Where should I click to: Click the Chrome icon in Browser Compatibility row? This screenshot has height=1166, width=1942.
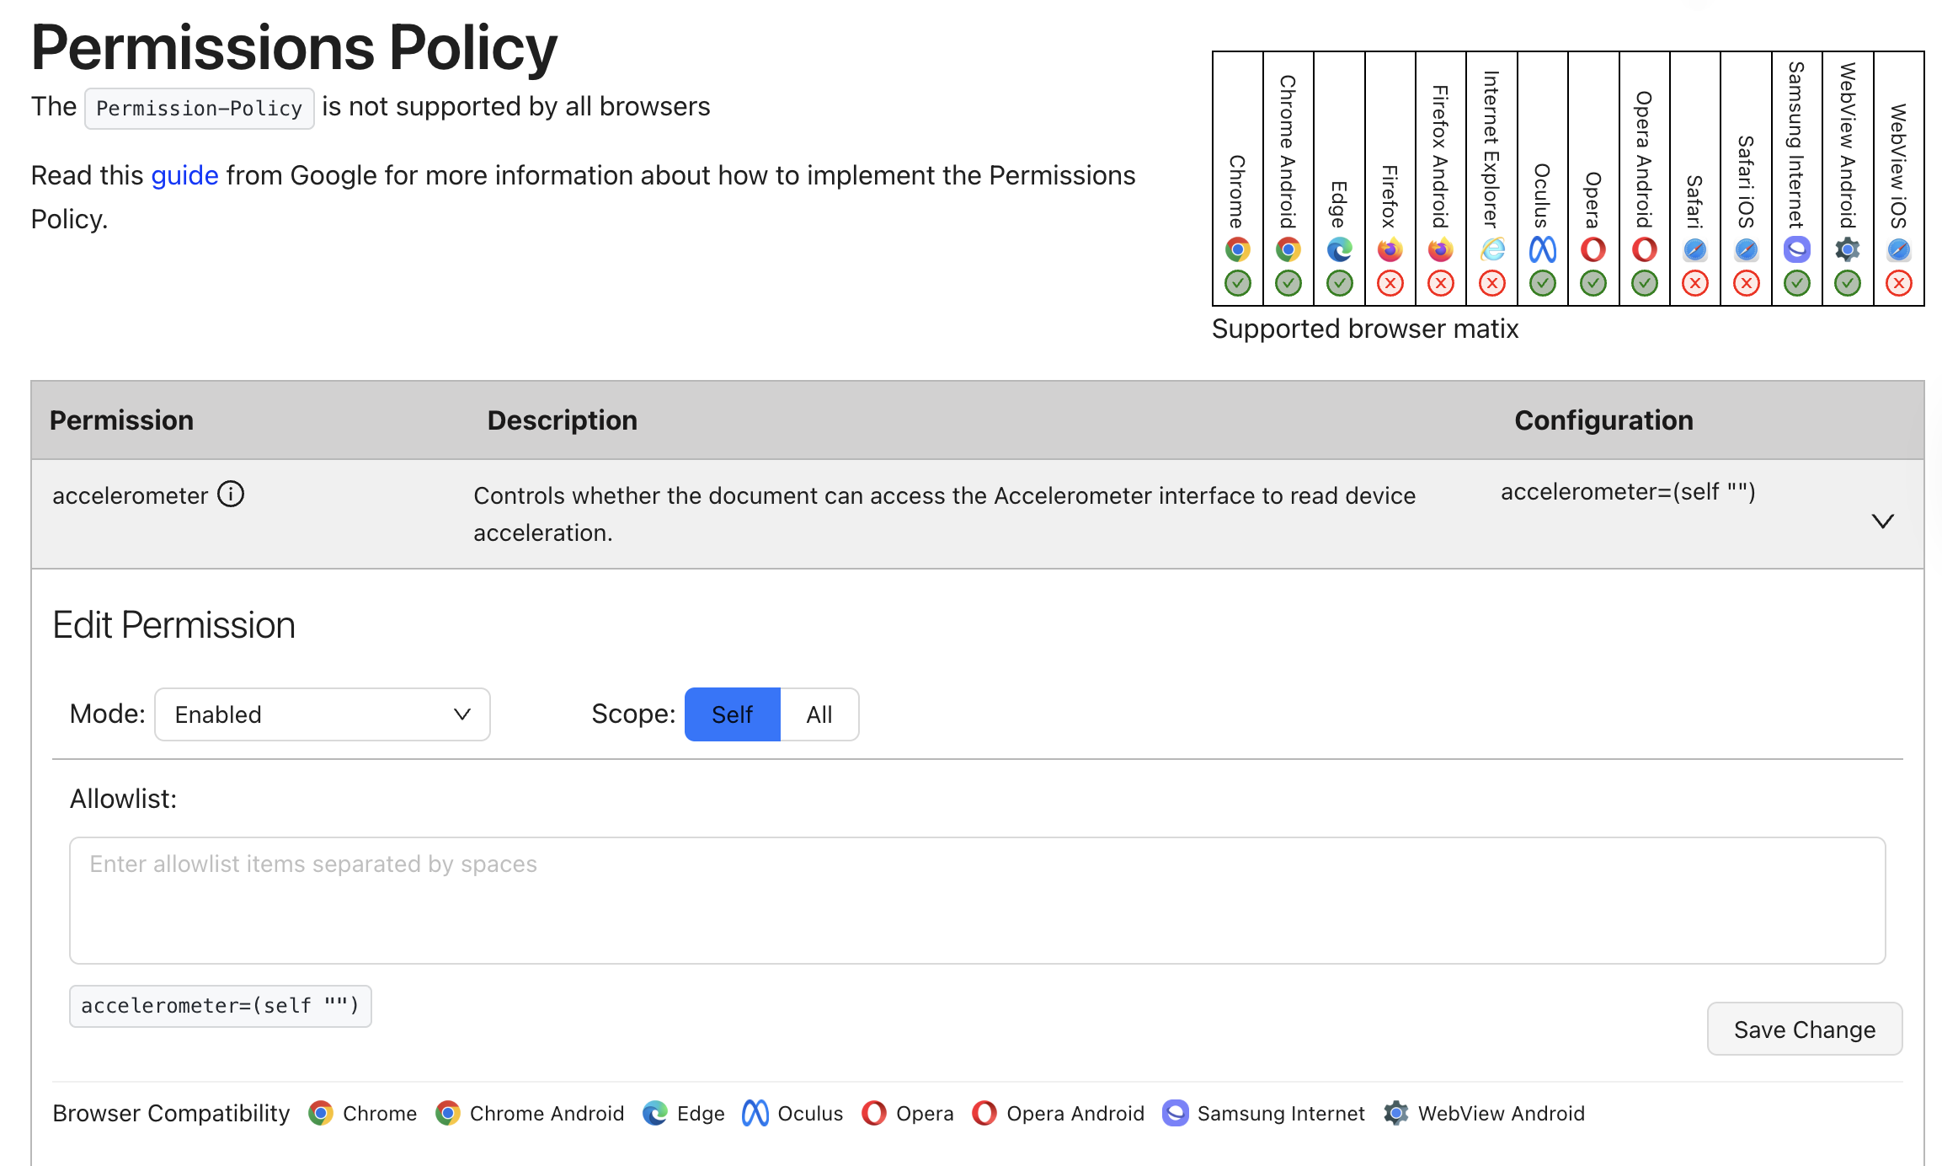click(x=321, y=1113)
